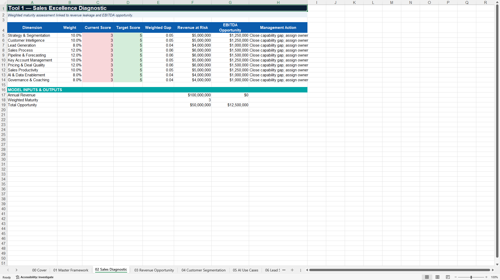Select the 'AI & Data Enablement' cell
This screenshot has height=280, width=500.
click(32, 75)
